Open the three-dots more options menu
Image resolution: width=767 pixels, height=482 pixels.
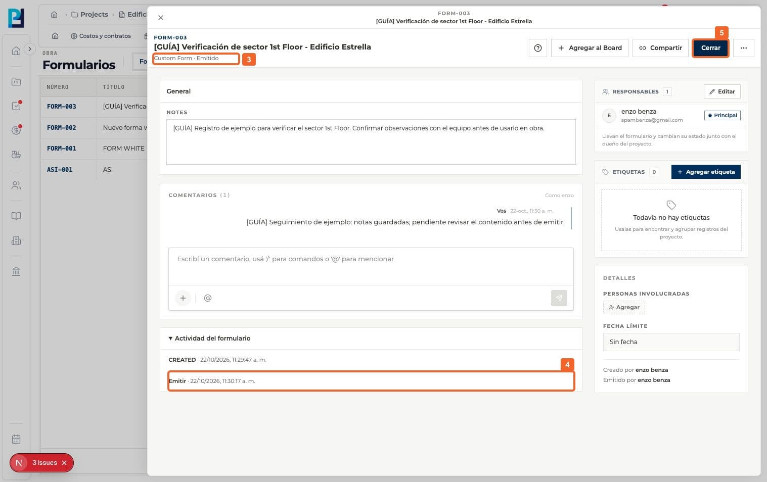pyautogui.click(x=743, y=48)
